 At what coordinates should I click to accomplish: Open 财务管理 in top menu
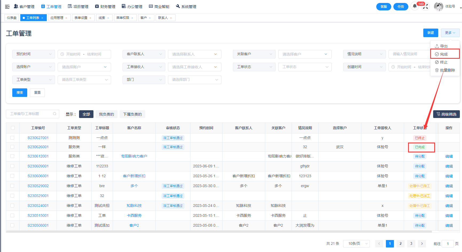105,7
